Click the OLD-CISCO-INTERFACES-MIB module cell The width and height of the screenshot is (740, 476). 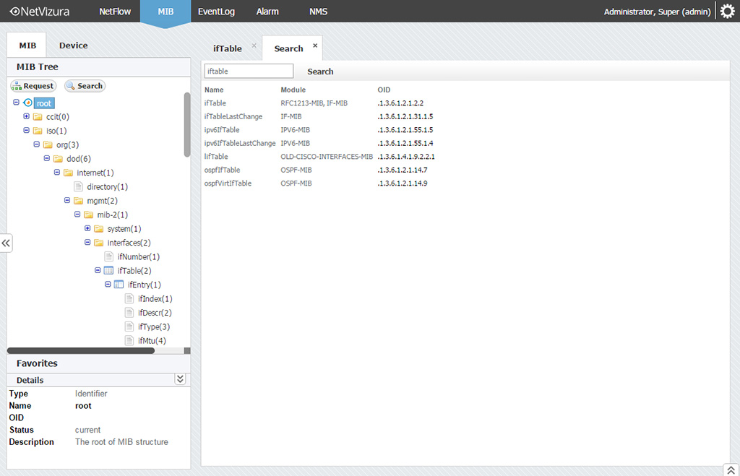point(327,157)
